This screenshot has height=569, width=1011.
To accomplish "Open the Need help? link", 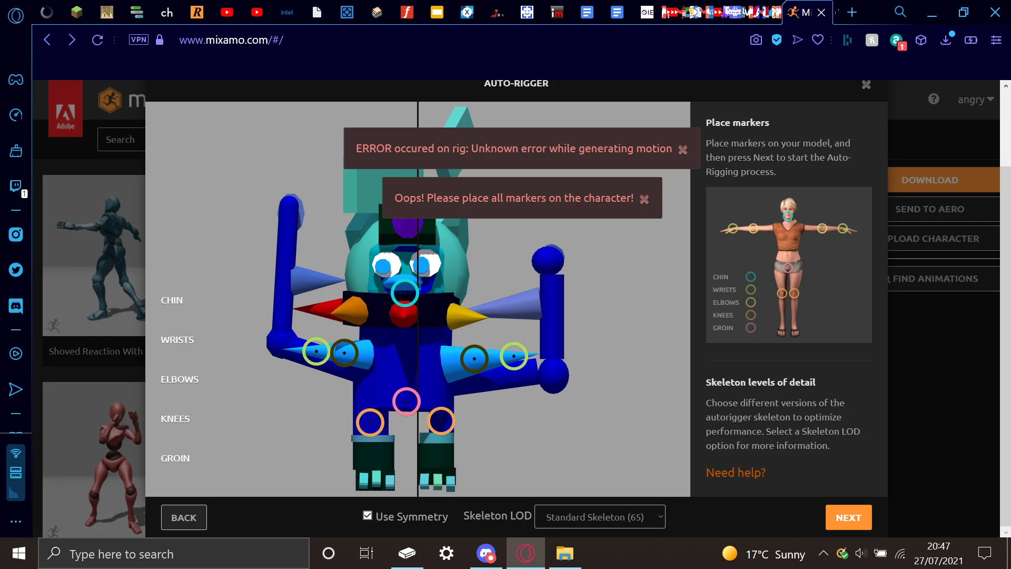I will (735, 473).
